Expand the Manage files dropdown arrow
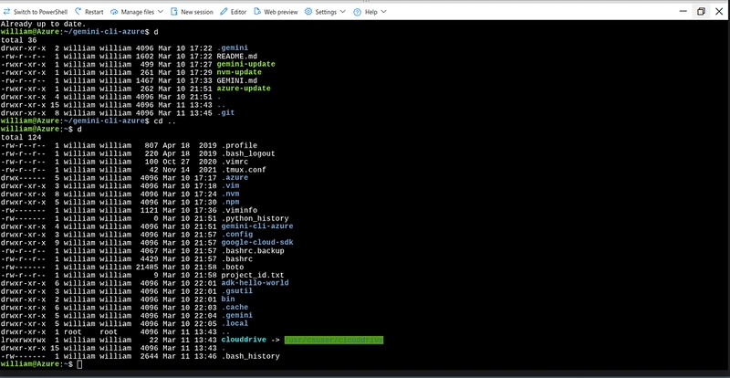The image size is (730, 378). click(161, 12)
